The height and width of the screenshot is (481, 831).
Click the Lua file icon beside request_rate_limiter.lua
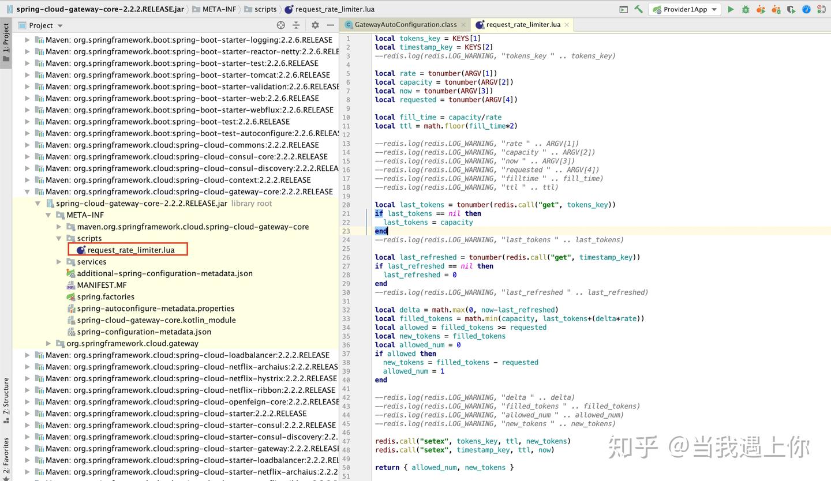coord(81,250)
